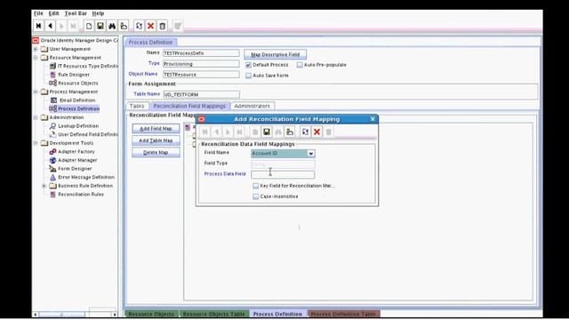Open the Tool Bar menu

coord(76,13)
